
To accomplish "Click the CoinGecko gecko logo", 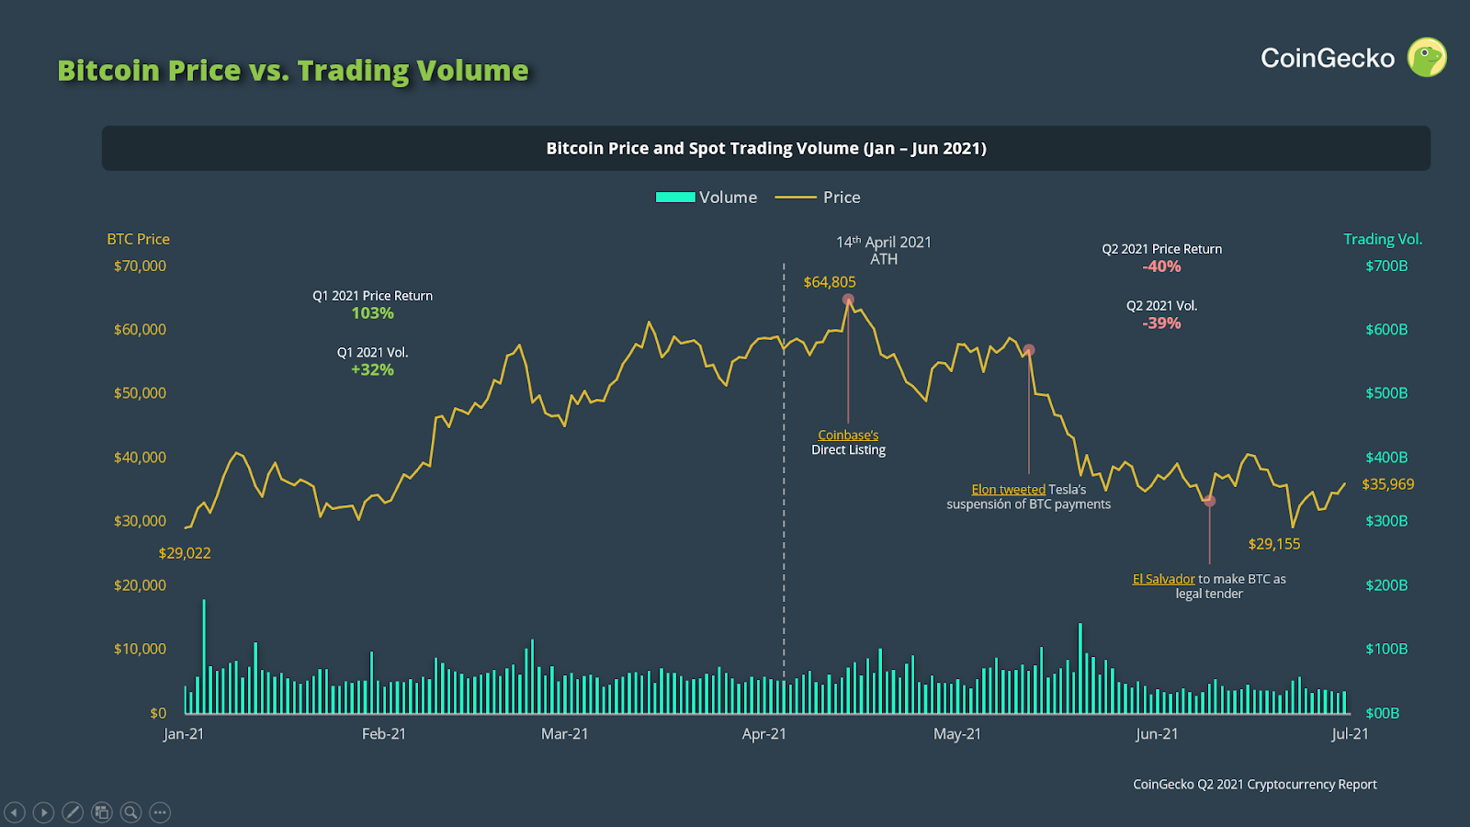I will (1427, 57).
